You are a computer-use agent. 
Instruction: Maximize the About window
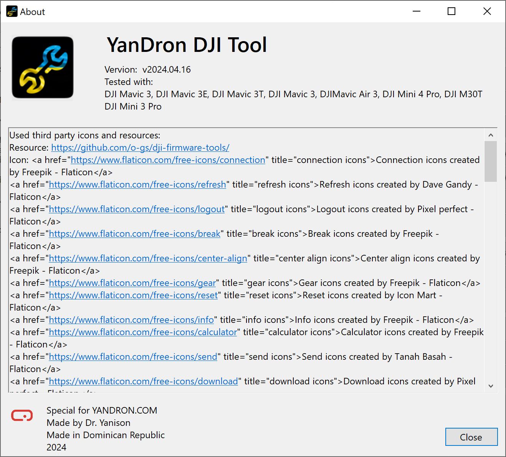pyautogui.click(x=451, y=12)
